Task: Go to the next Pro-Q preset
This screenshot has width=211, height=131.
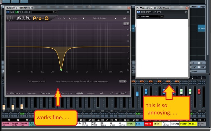Action: tap(115, 18)
